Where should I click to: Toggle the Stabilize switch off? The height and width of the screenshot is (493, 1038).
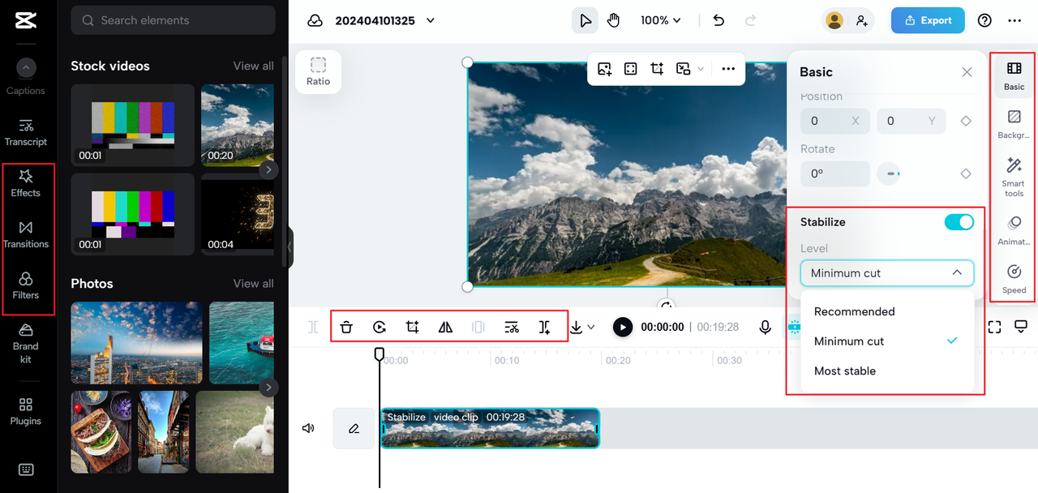pos(959,222)
